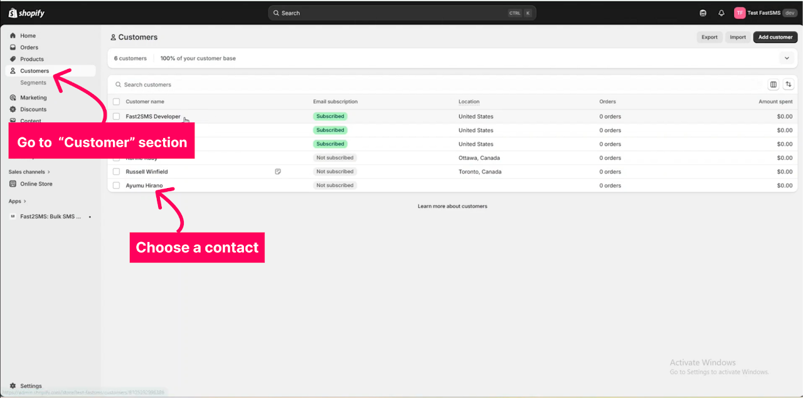Click the Shopify logo in top bar
This screenshot has width=803, height=398.
pos(26,13)
